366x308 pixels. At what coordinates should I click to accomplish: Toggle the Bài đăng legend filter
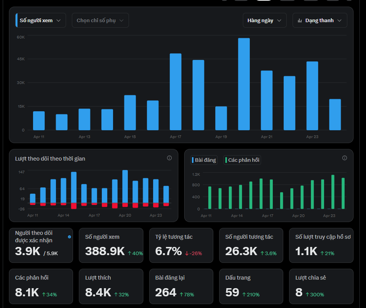coord(204,160)
